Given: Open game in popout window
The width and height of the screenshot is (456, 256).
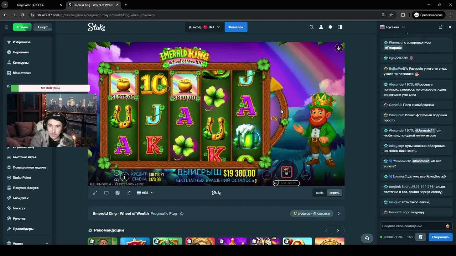Looking at the screenshot, I should coord(128,193).
